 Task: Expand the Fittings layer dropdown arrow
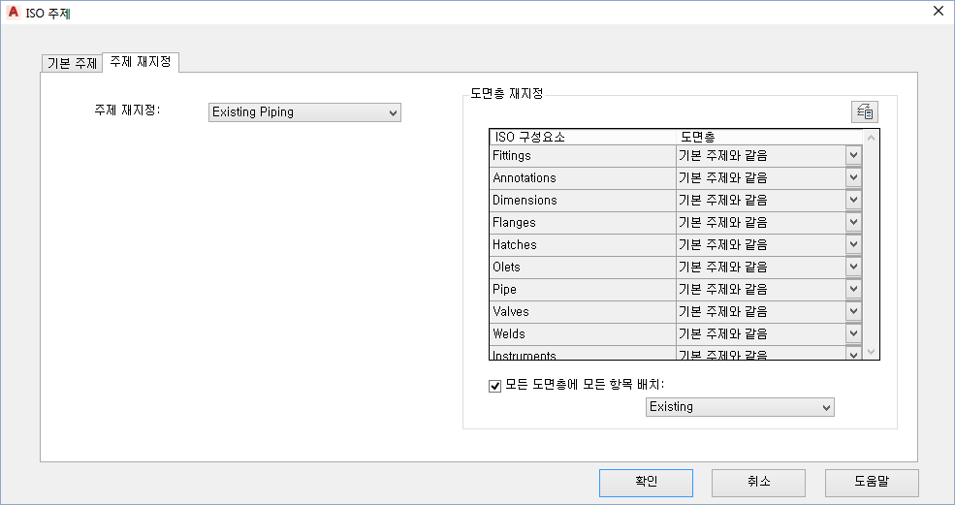[x=853, y=155]
